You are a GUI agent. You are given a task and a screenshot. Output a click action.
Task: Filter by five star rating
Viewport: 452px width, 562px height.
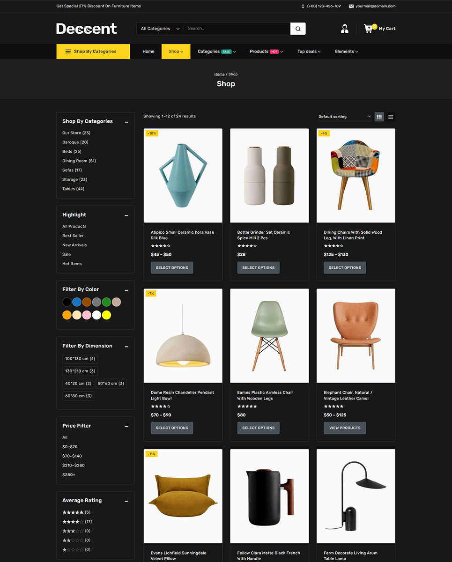[x=73, y=512]
